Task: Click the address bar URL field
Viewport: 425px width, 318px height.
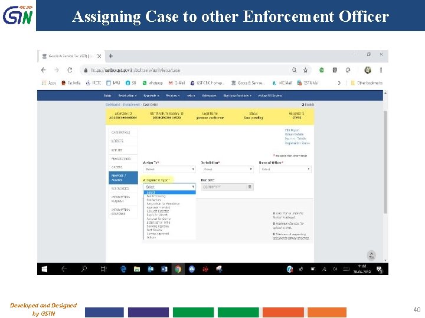Action: point(187,70)
